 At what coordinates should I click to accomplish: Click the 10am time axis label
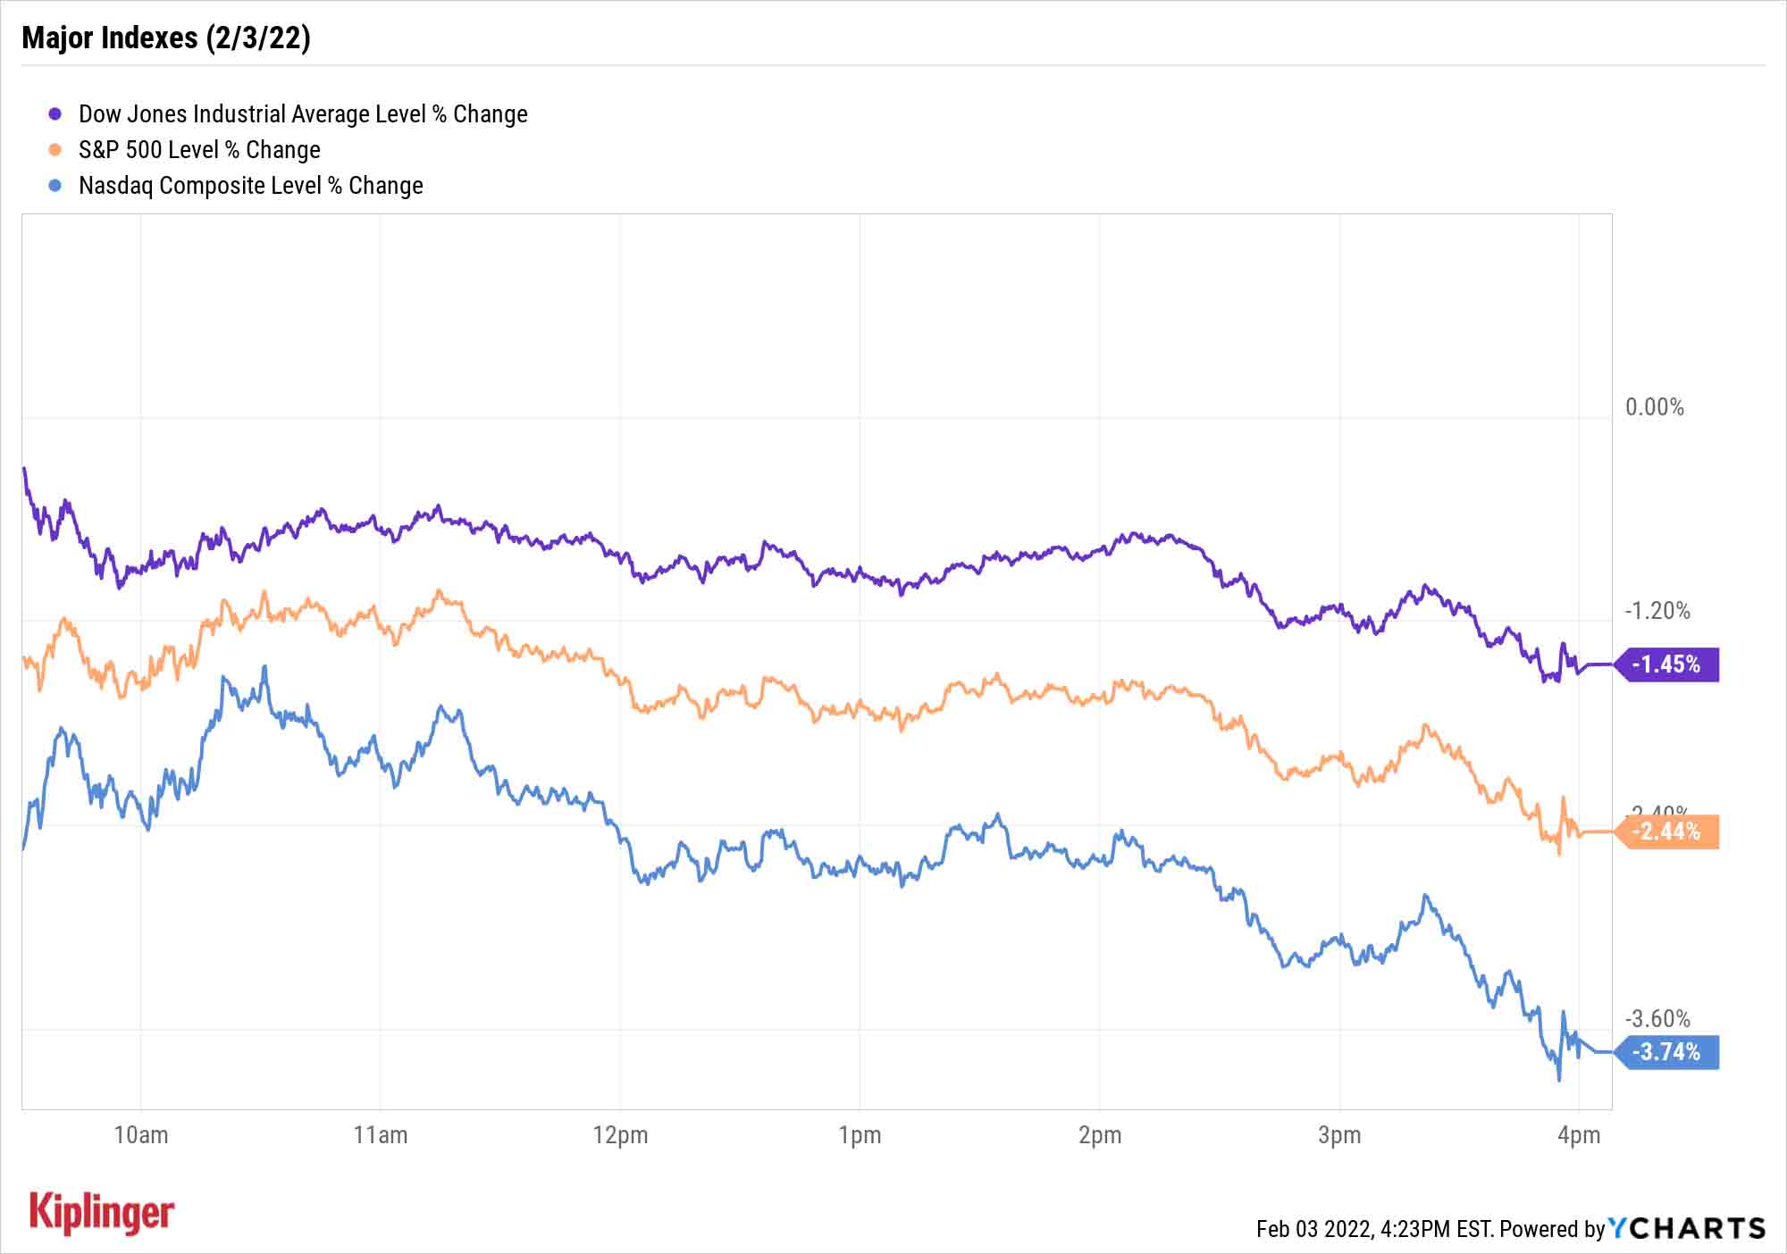(141, 1135)
